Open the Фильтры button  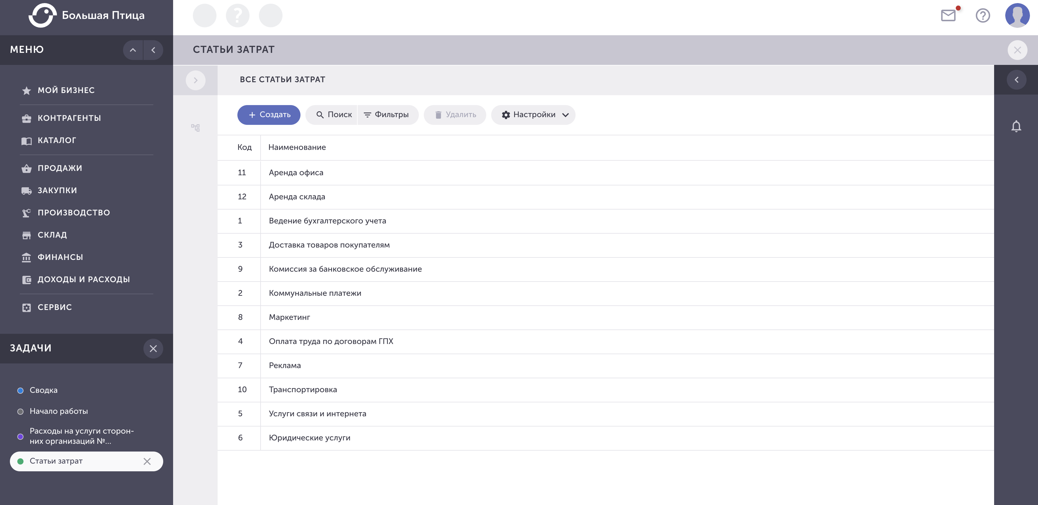pos(388,115)
